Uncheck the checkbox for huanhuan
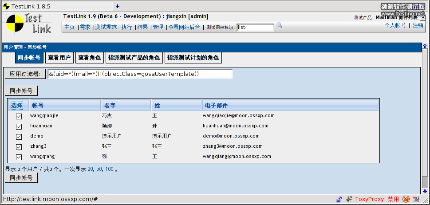 (x=19, y=126)
